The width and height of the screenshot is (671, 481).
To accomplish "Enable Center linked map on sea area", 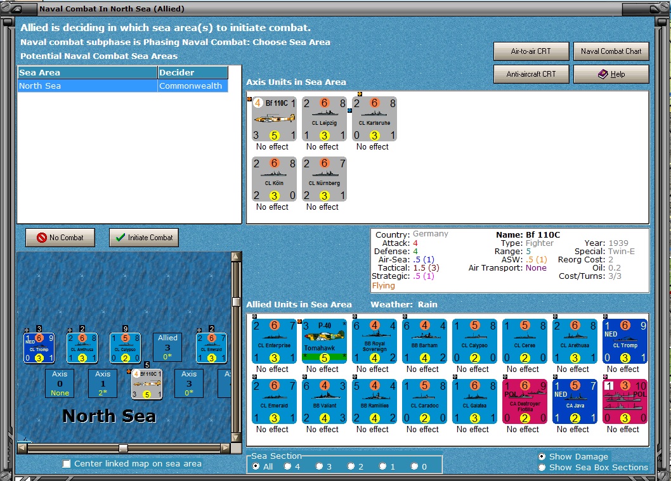I will pyautogui.click(x=67, y=464).
